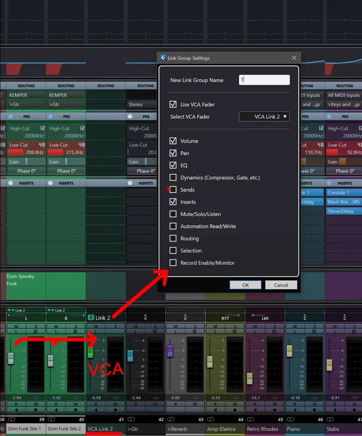Solo the Retro Rhodes channel

[274, 326]
